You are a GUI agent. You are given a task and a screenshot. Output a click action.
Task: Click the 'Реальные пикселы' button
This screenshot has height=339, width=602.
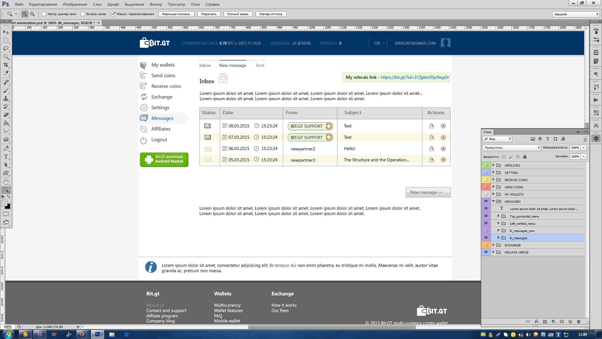(176, 14)
